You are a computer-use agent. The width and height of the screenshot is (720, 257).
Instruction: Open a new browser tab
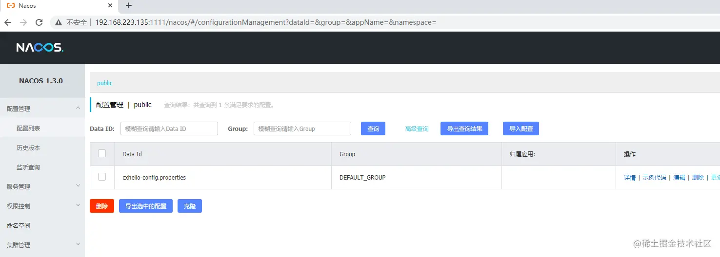coord(129,6)
